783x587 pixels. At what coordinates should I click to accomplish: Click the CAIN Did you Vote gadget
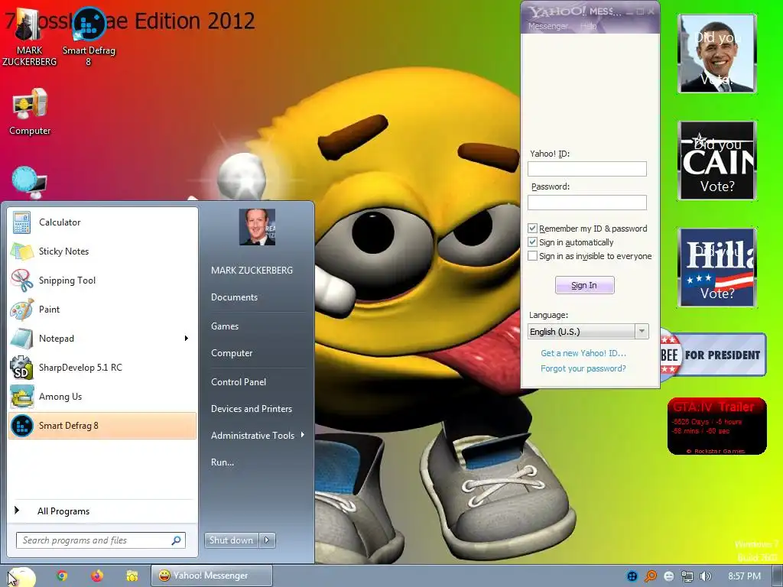[717, 161]
